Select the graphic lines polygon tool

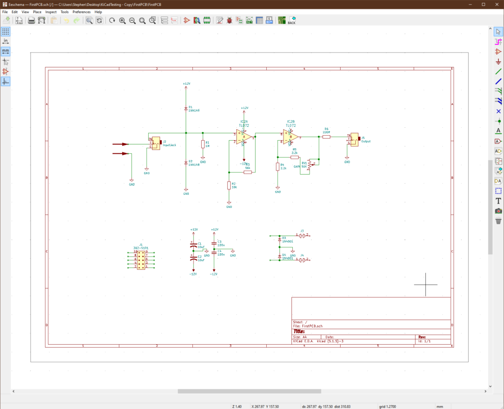click(x=498, y=191)
